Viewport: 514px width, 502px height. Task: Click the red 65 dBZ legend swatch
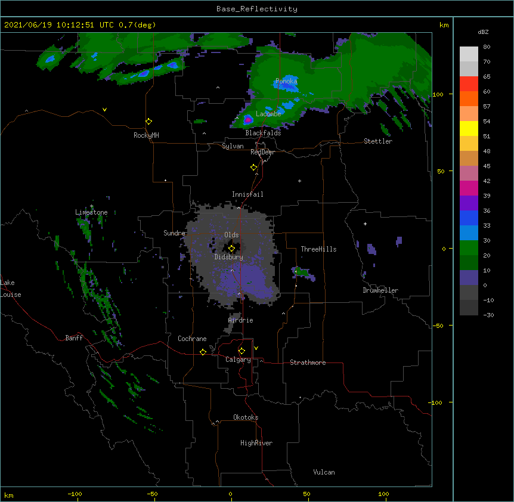(x=469, y=84)
